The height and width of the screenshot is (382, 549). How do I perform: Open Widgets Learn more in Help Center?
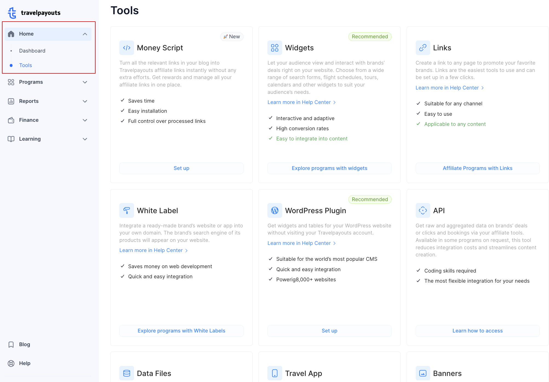(302, 102)
